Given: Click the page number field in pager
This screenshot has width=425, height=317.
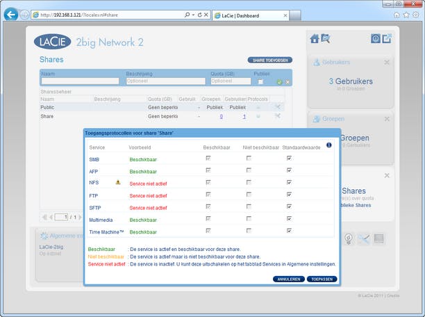Looking at the screenshot, I should coord(61,217).
